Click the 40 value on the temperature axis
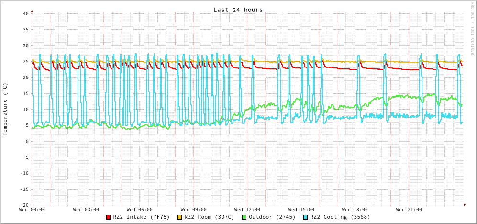Screen dimensions: 477x224 coord(25,13)
